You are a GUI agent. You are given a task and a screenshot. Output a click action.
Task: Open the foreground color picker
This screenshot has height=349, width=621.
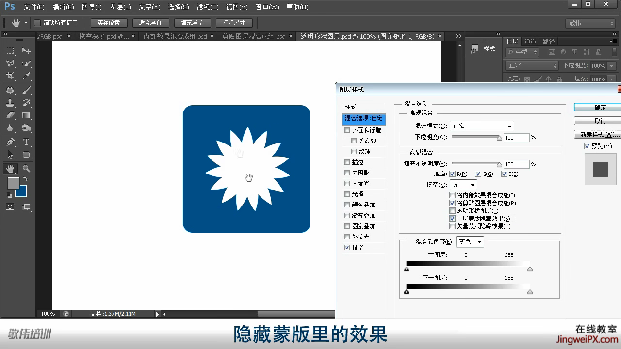(13, 183)
